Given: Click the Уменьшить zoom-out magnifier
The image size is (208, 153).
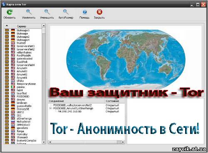Looking at the screenshot, I should click(47, 12).
